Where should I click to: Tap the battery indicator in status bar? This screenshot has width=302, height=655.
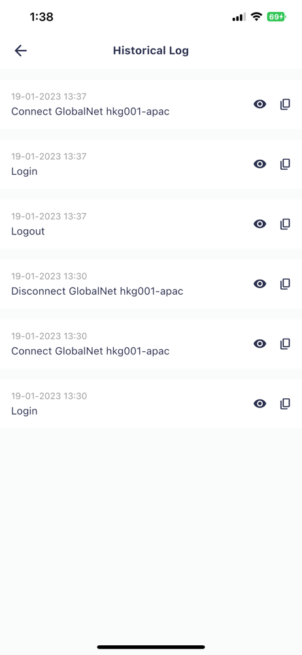point(276,17)
